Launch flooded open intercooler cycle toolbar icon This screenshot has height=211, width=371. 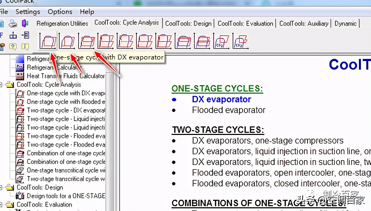pos(144,41)
